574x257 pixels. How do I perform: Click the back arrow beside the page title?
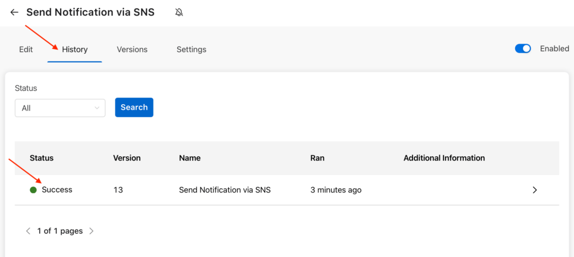(15, 12)
